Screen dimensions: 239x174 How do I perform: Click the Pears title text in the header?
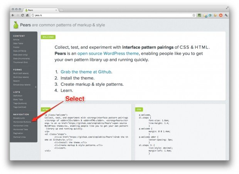[25, 25]
